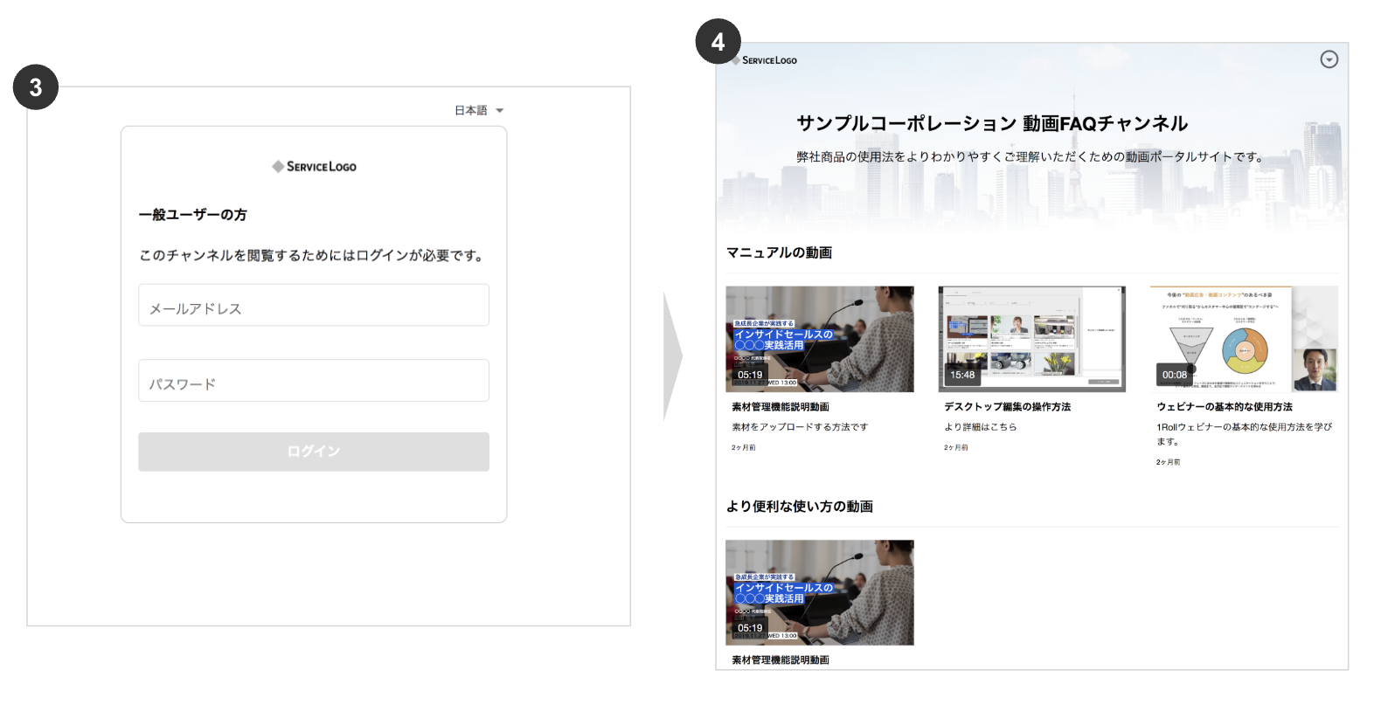Click the ウェビナーの基本的な使用方法 title link

click(x=1225, y=407)
